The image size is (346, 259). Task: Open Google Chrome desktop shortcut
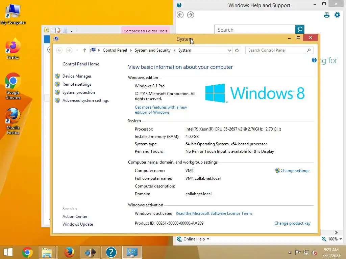13,86
